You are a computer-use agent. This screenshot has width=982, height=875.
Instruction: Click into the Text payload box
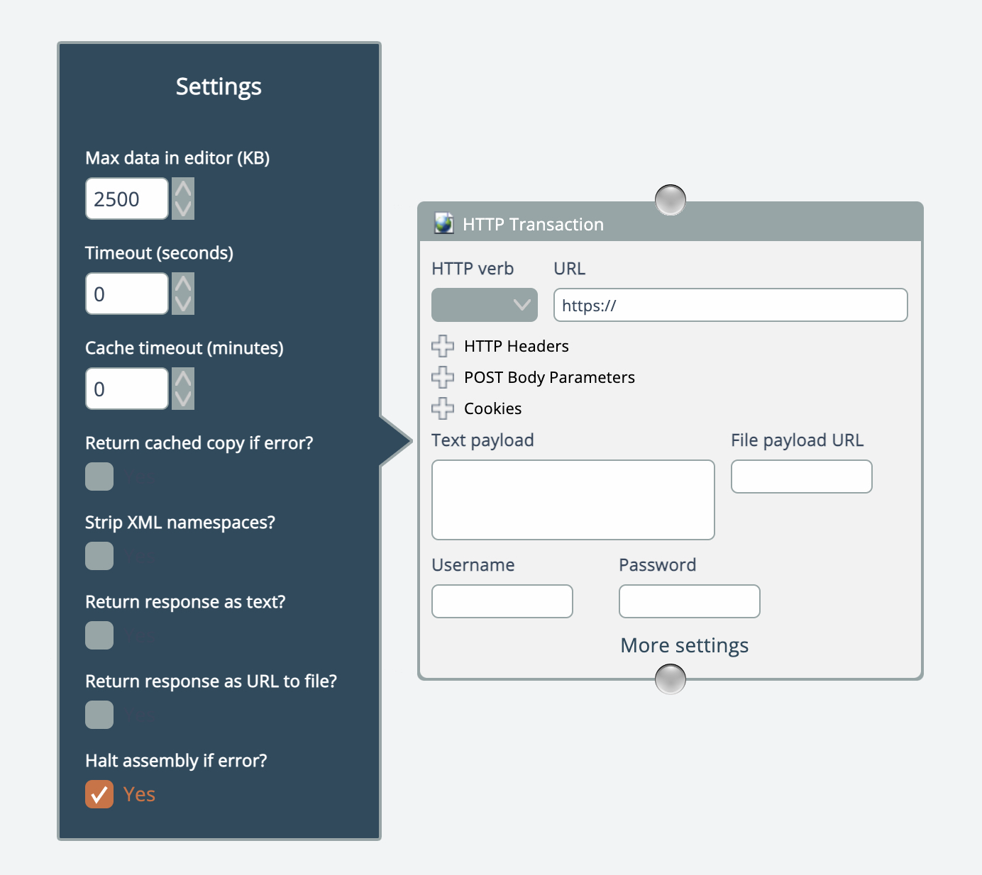(x=573, y=500)
